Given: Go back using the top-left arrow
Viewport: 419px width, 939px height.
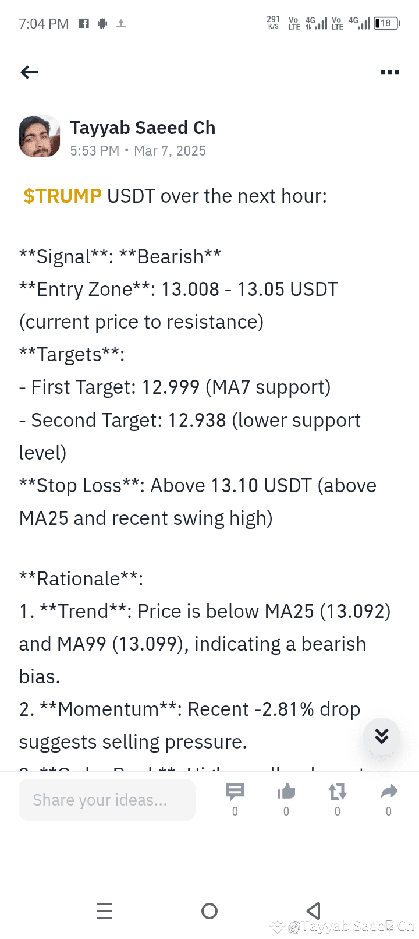Looking at the screenshot, I should click(29, 72).
